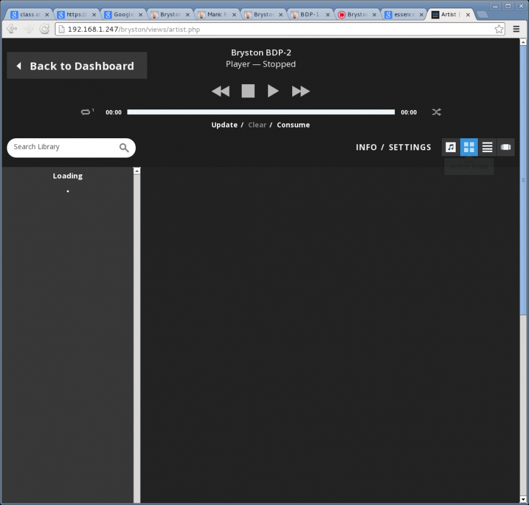Click the 'Player — Stopped' status text
Viewport: 529px width, 505px height.
(x=261, y=64)
